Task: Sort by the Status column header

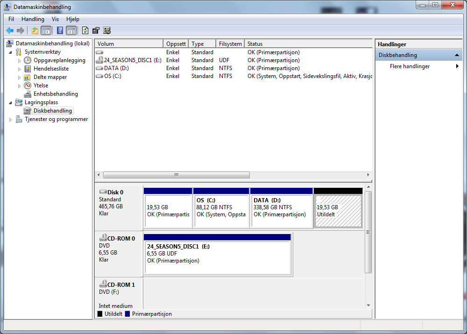Action: pos(308,44)
